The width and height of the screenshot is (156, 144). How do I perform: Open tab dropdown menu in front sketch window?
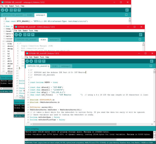(151, 66)
